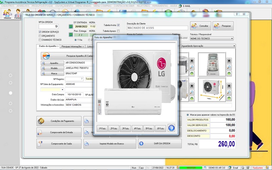Show the 3ª Foto
272x170 pixels.
pos(125,129)
